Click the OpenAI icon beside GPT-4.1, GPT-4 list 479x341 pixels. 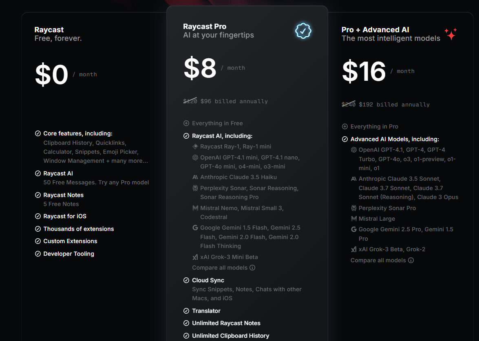point(353,150)
